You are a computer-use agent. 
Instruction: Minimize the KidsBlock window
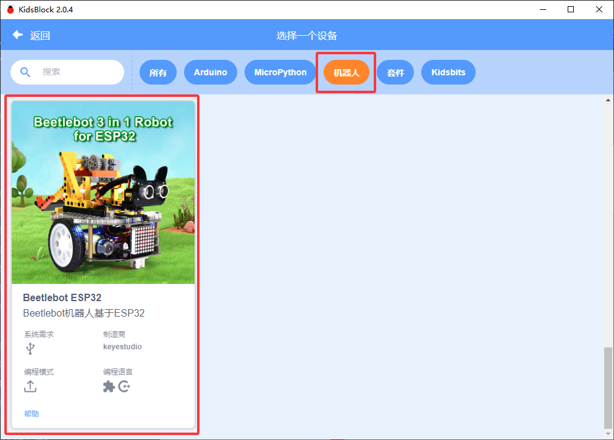click(x=543, y=9)
